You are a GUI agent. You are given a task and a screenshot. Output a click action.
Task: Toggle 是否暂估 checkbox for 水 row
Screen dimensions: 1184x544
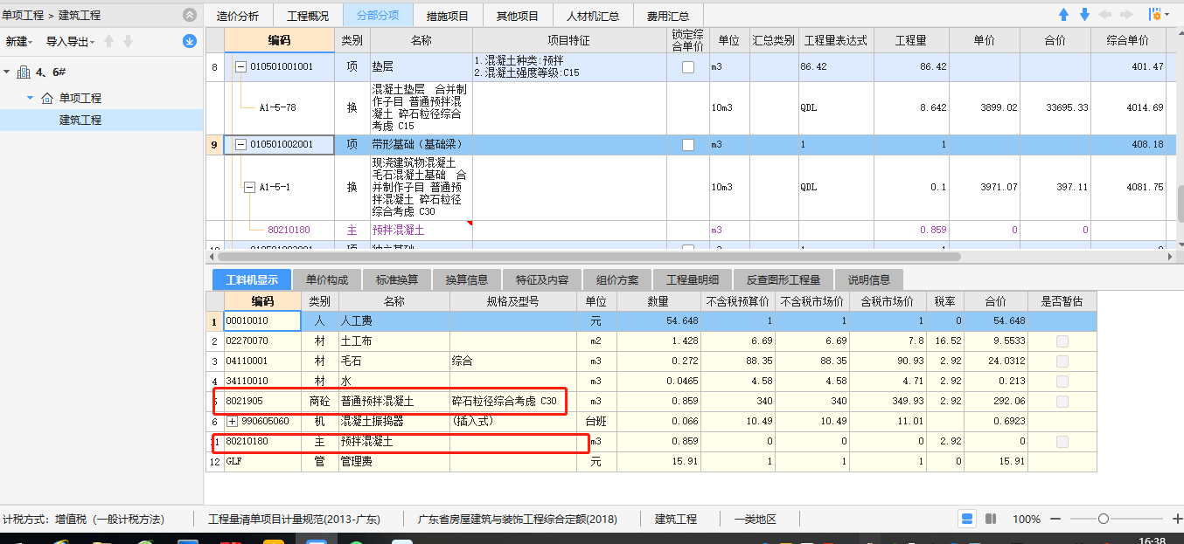point(1062,382)
